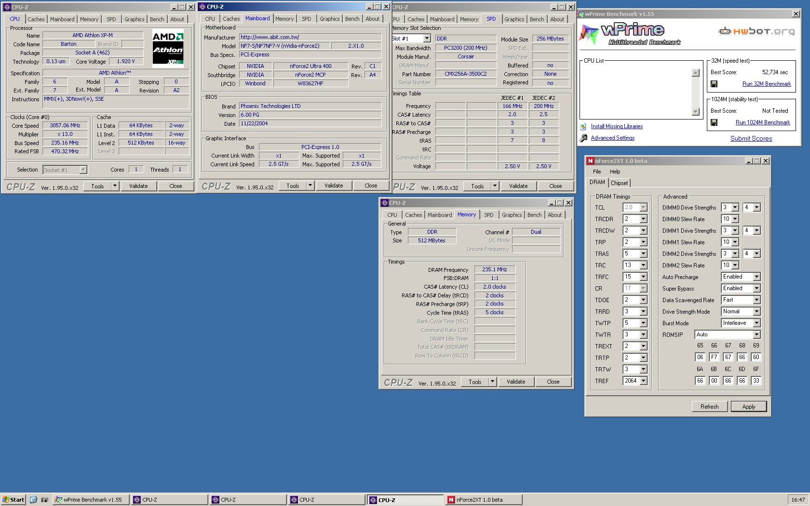This screenshot has width=810, height=506.
Task: Click Apply in nForce2XT
Action: [x=748, y=406]
